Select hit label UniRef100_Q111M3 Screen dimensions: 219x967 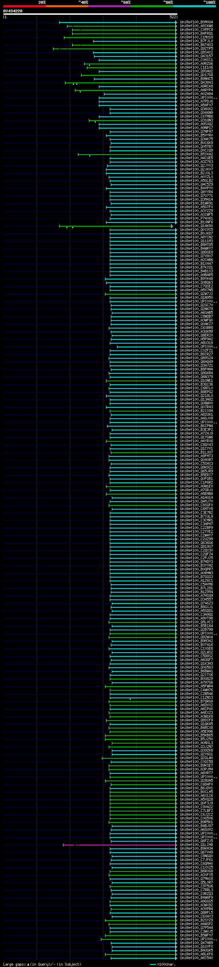tap(196, 241)
